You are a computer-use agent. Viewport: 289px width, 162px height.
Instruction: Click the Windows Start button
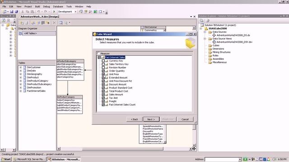(x=6, y=159)
